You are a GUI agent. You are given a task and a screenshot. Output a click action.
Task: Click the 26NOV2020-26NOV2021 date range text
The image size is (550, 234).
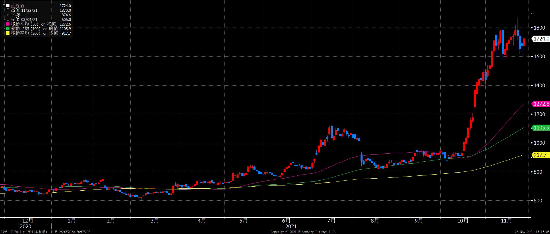tap(75, 232)
